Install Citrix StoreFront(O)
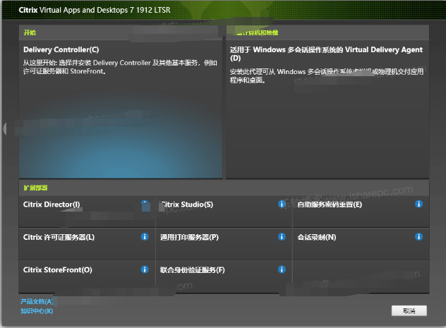Viewport: 446px width, 328px height. tap(87, 277)
